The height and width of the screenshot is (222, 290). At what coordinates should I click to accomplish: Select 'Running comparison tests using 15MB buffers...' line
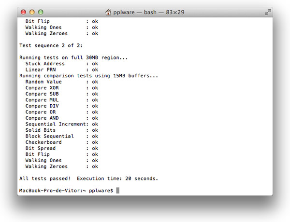point(89,76)
